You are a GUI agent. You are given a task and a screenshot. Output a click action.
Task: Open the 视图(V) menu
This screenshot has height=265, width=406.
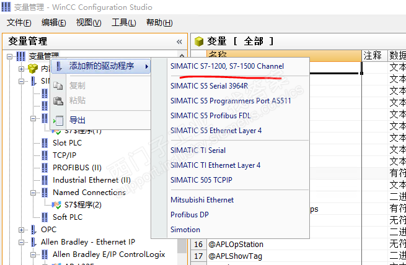pos(89,23)
